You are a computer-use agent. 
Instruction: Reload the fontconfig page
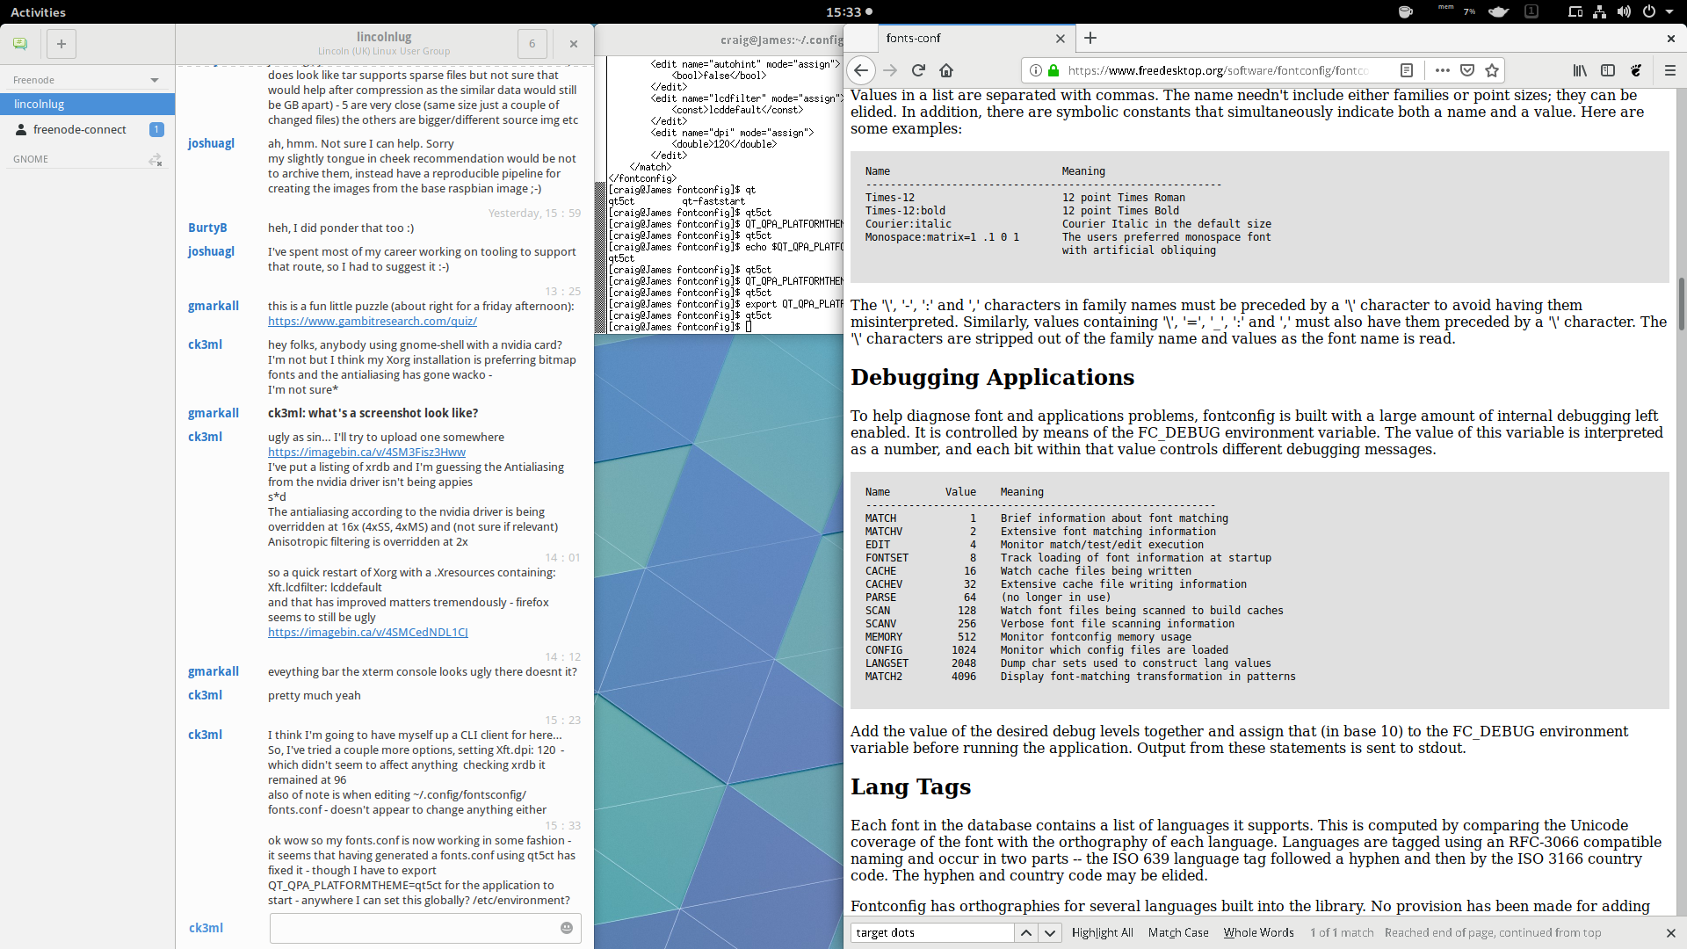point(918,70)
